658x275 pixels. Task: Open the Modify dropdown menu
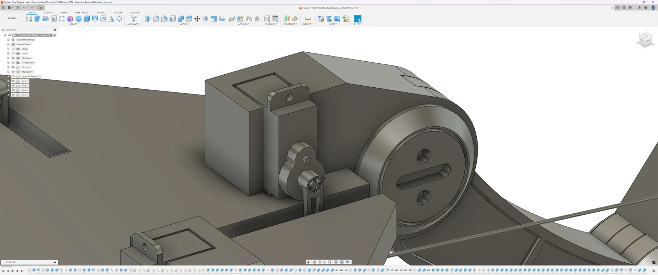coord(184,24)
